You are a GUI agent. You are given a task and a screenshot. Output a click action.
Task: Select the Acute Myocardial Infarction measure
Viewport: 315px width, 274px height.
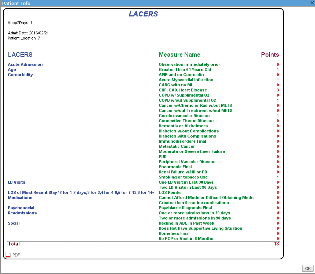pyautogui.click(x=186, y=80)
